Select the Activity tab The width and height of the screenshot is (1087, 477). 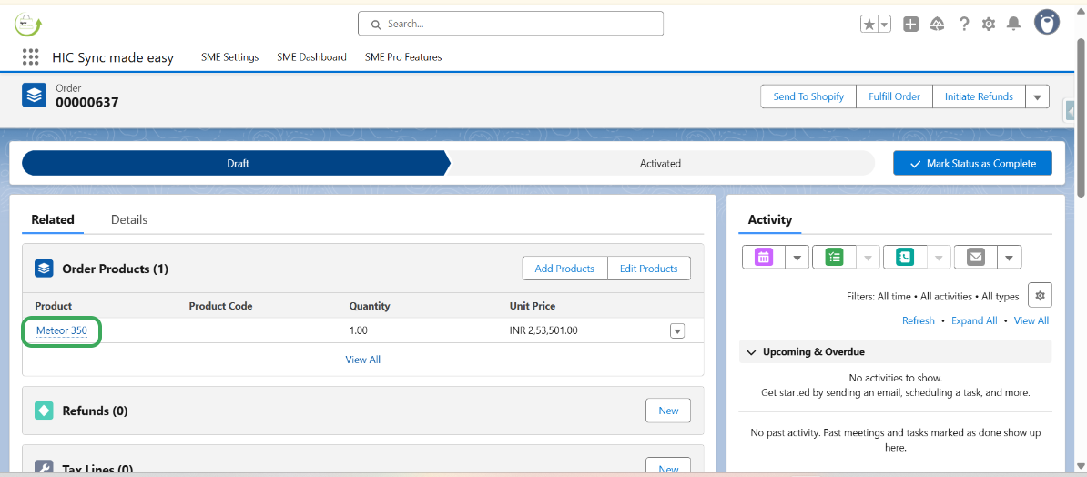769,219
